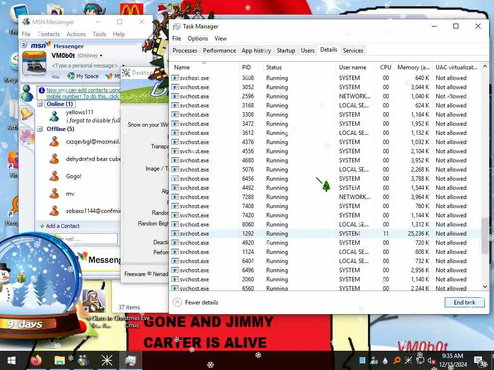Open Firefox from the taskbar
Viewport: 494px width, 370px height.
pyautogui.click(x=36, y=360)
